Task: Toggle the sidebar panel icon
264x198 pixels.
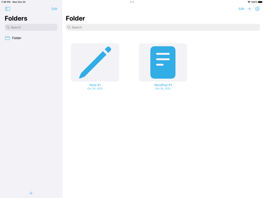Action: coord(8,9)
